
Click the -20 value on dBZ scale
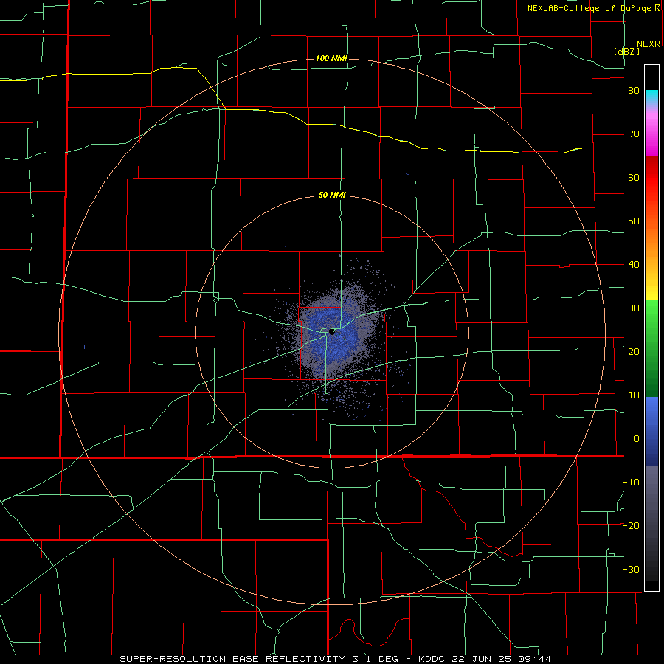tap(631, 526)
